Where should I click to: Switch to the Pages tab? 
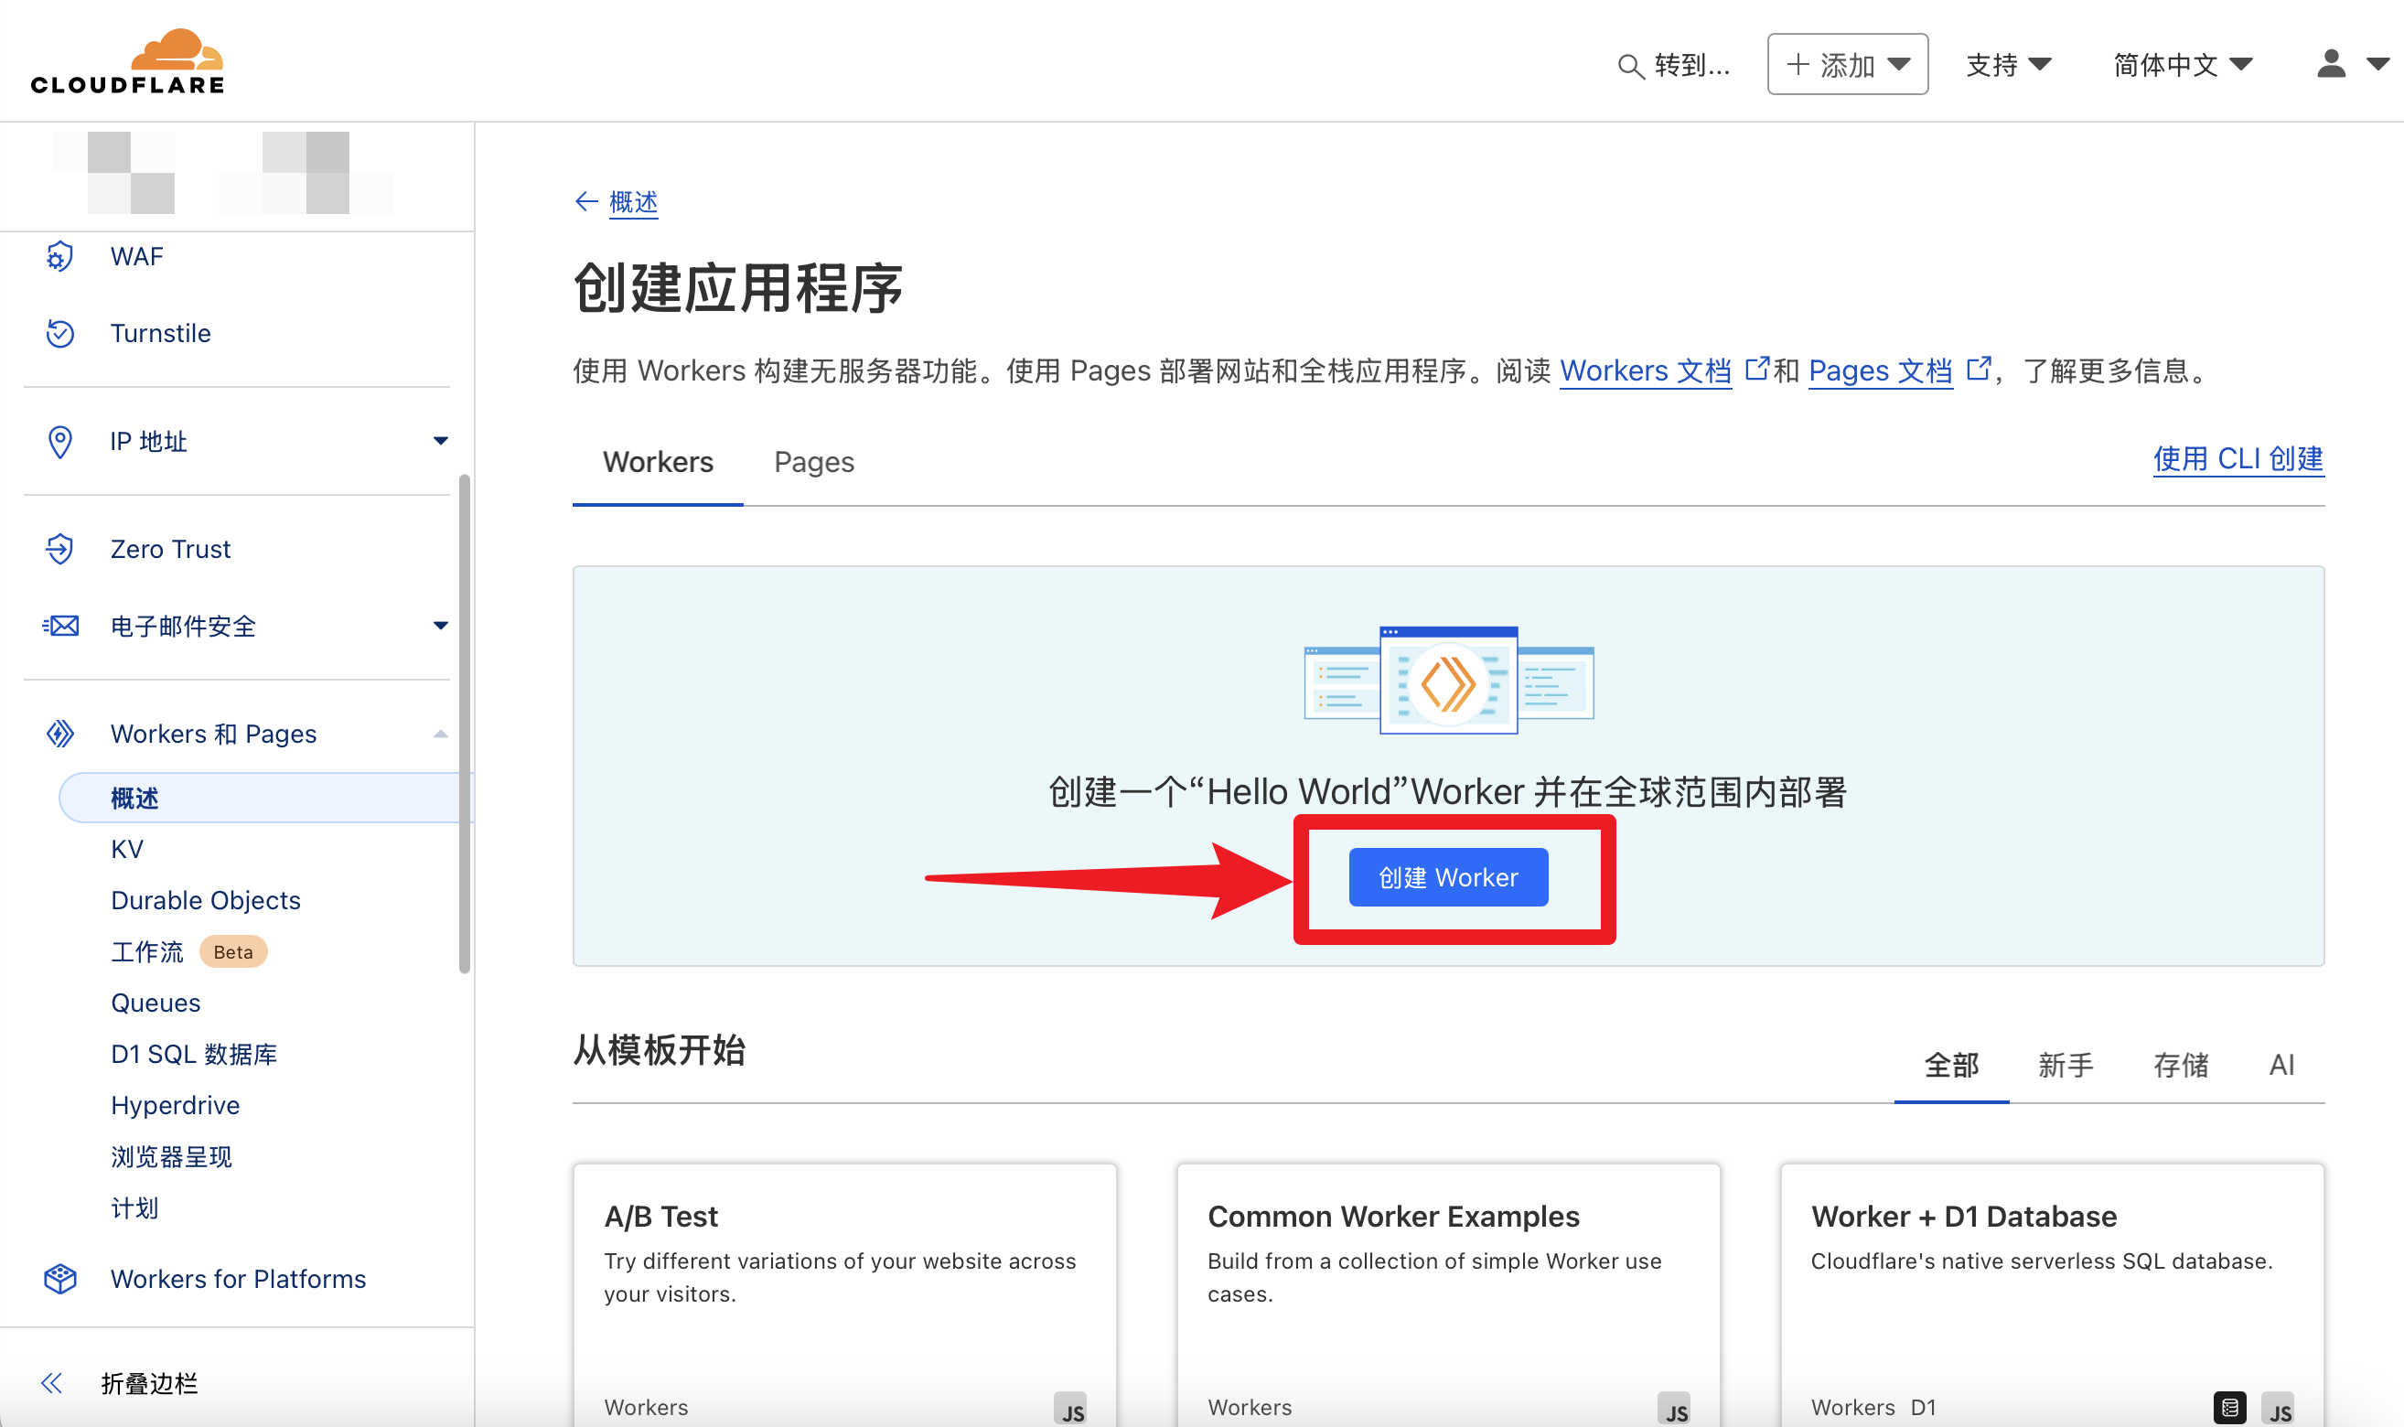pyautogui.click(x=813, y=463)
